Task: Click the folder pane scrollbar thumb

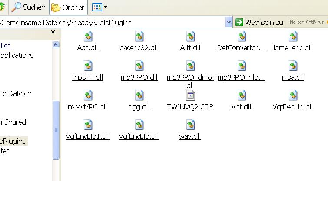Action: (56, 130)
